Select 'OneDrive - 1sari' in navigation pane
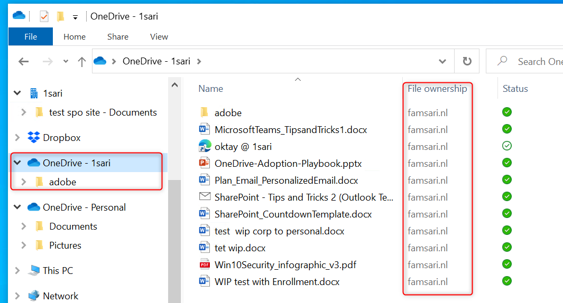 (x=77, y=163)
